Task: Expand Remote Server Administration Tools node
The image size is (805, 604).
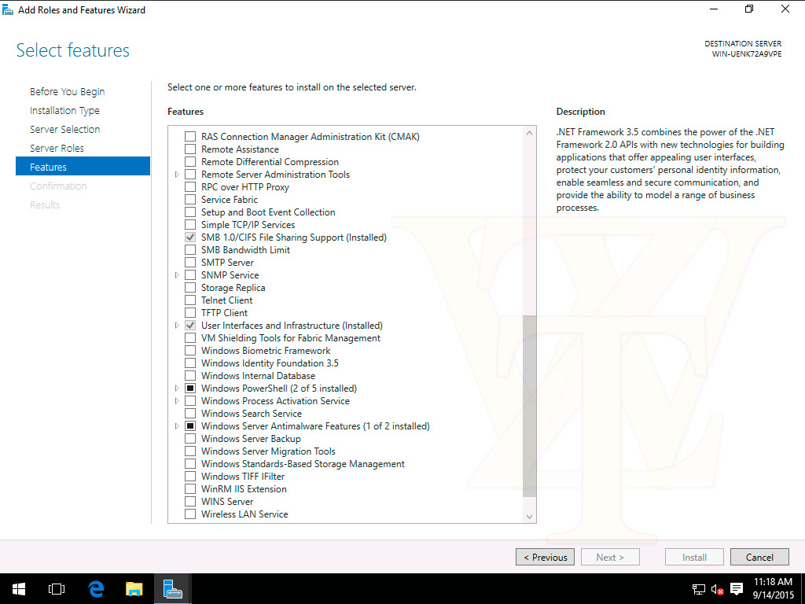Action: point(178,175)
